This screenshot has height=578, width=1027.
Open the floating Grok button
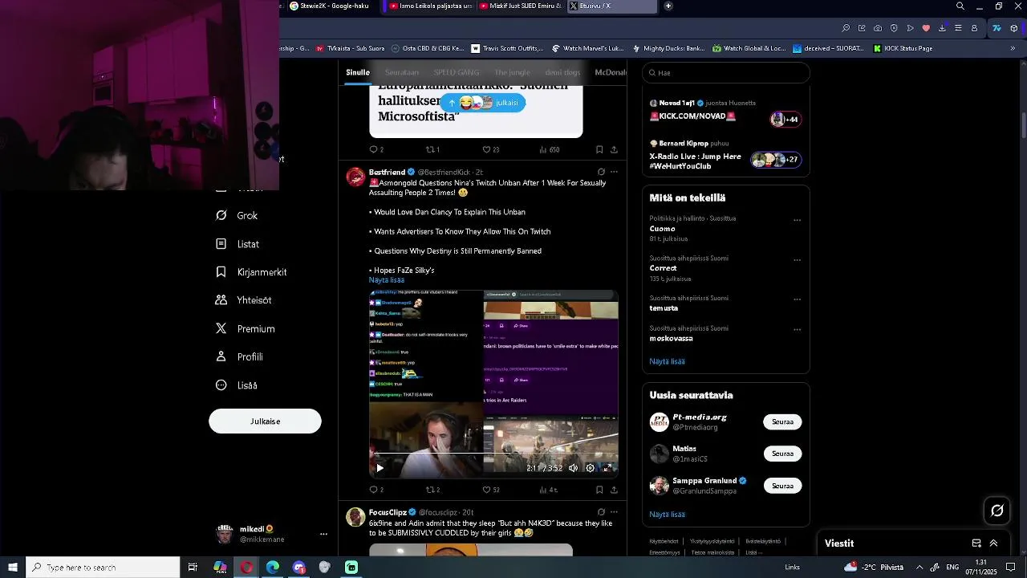(x=997, y=511)
